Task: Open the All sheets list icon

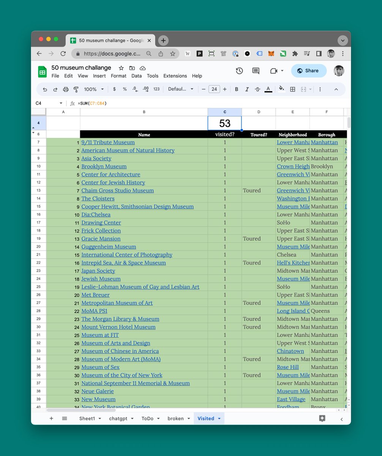Action: pyautogui.click(x=65, y=418)
